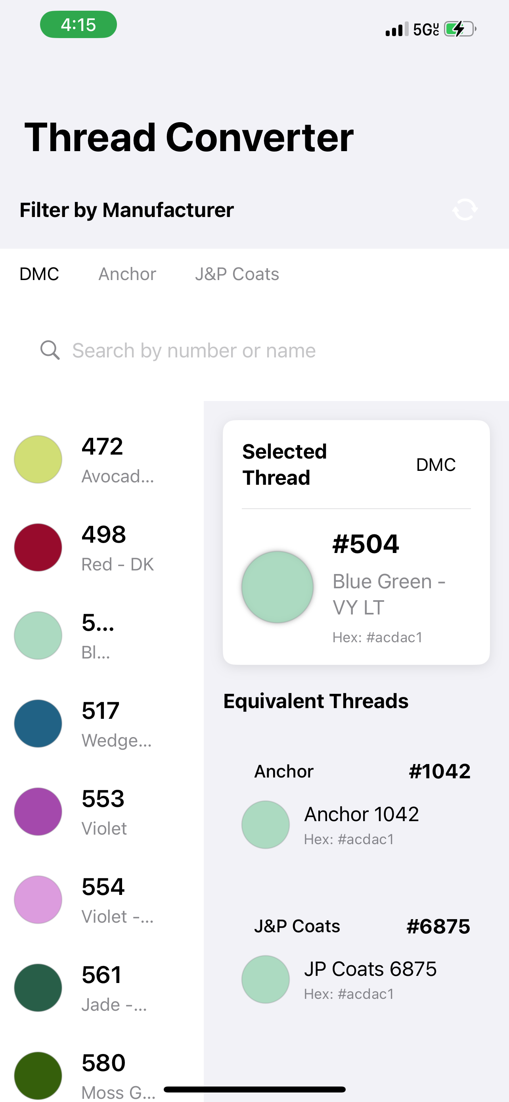This screenshot has height=1102, width=509.
Task: Pick the 517 Wedgewood blue swatch
Action: (38, 724)
